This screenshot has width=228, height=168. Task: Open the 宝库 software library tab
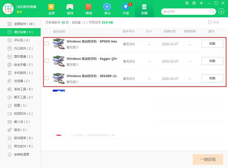pos(51,9)
